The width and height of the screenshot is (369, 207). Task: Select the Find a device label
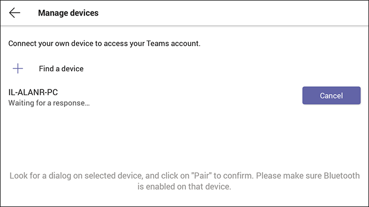point(61,69)
